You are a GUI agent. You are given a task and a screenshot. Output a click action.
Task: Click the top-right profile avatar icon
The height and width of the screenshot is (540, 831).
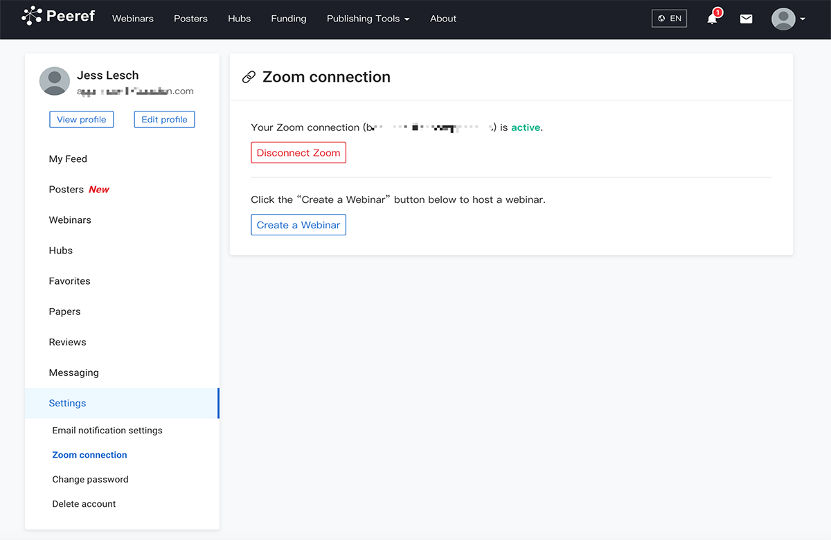(782, 19)
